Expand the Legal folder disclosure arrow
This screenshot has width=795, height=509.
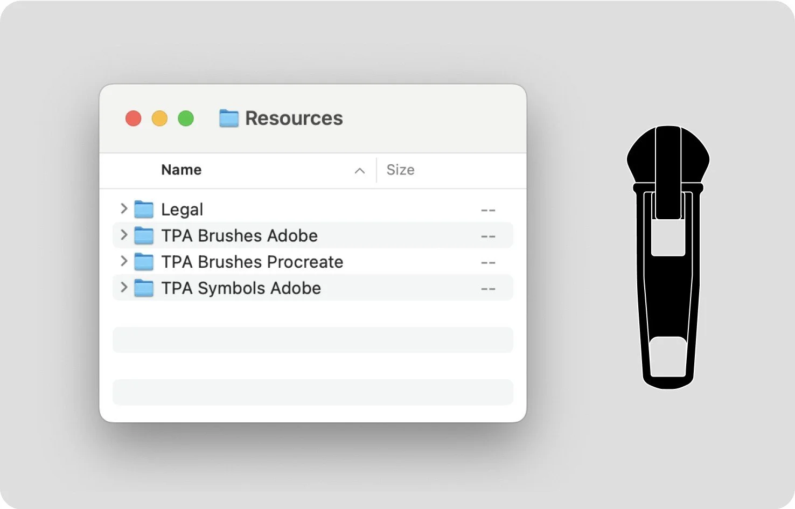[x=124, y=208]
